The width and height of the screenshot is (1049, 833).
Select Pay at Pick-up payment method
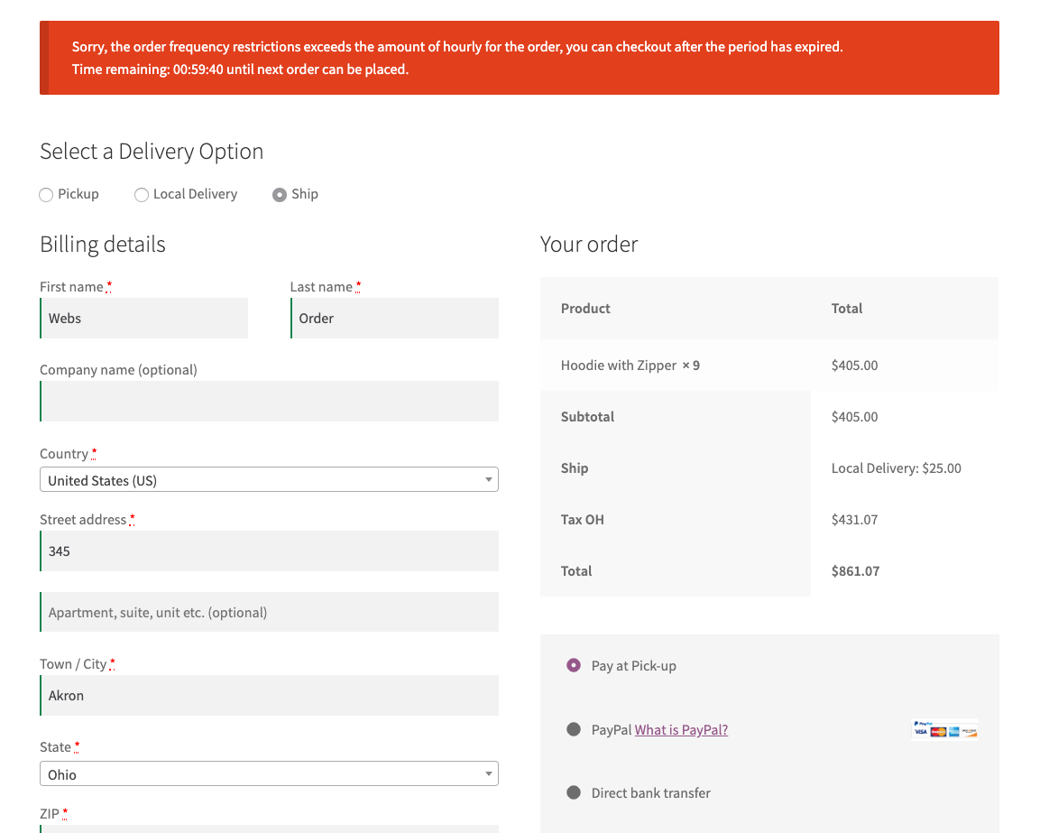click(574, 665)
